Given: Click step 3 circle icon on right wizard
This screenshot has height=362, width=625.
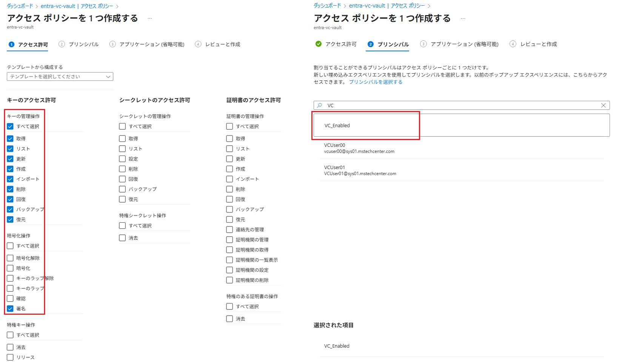Looking at the screenshot, I should [x=423, y=44].
